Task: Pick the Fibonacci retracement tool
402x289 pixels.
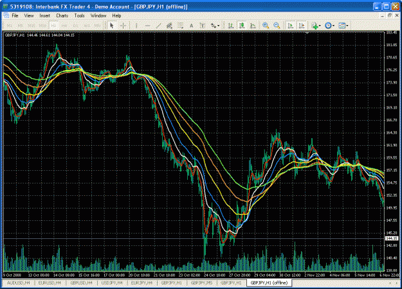Action: [180, 26]
